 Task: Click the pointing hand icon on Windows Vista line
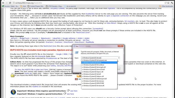click(x=68, y=91)
